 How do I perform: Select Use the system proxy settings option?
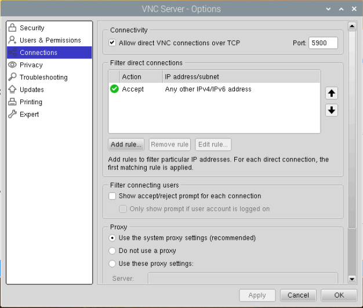coord(112,238)
